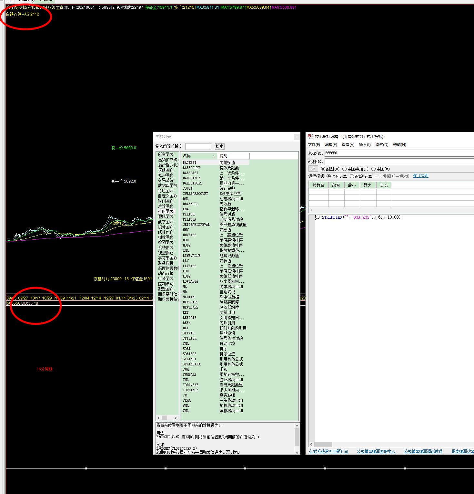This screenshot has height=494, width=474.
Task: Click 白银连续--AG:2112 contract label
Action: click(23, 14)
